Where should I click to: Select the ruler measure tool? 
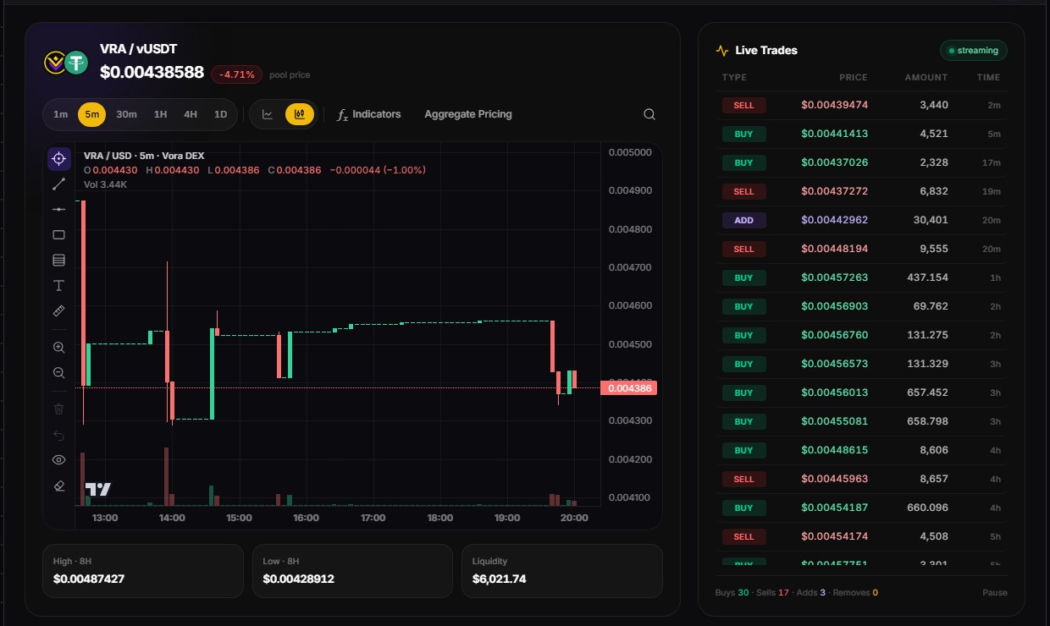[x=59, y=310]
